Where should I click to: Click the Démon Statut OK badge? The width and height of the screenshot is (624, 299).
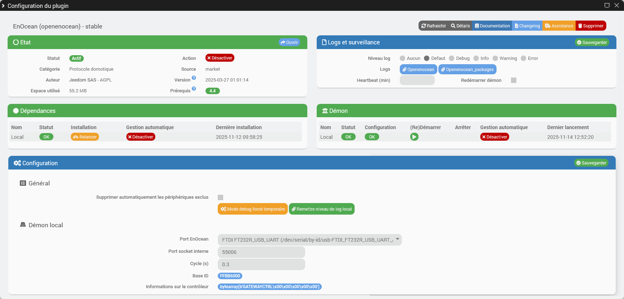(348, 137)
